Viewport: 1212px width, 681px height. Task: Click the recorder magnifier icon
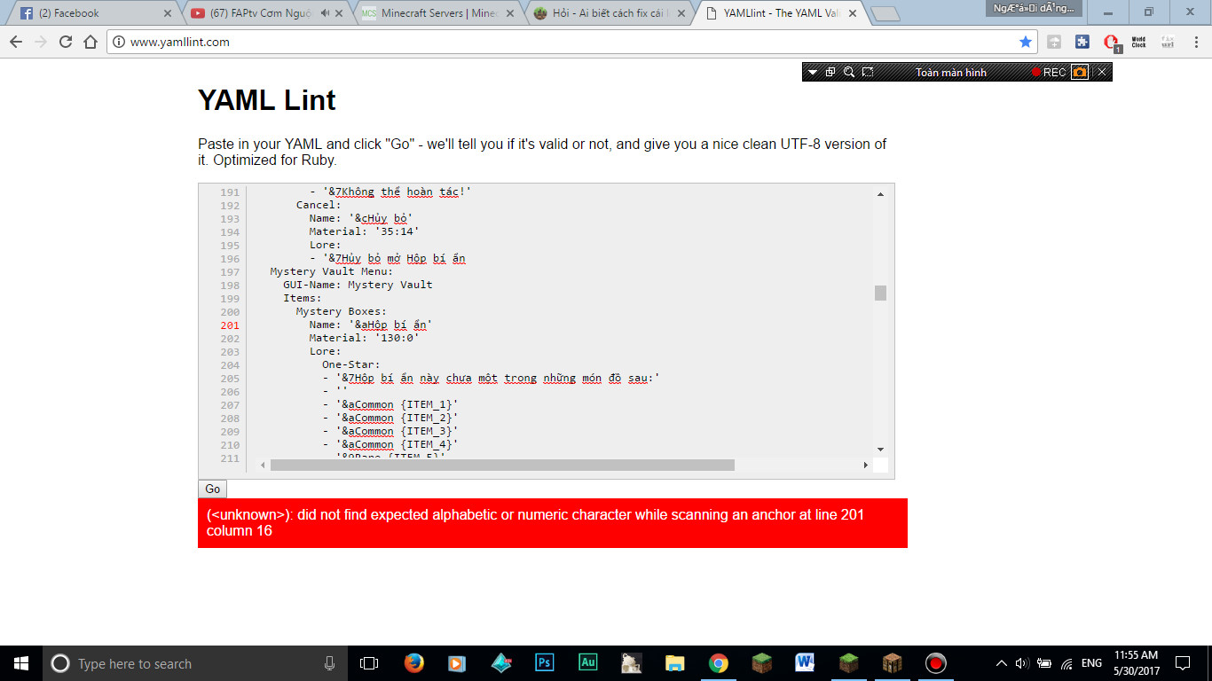849,73
